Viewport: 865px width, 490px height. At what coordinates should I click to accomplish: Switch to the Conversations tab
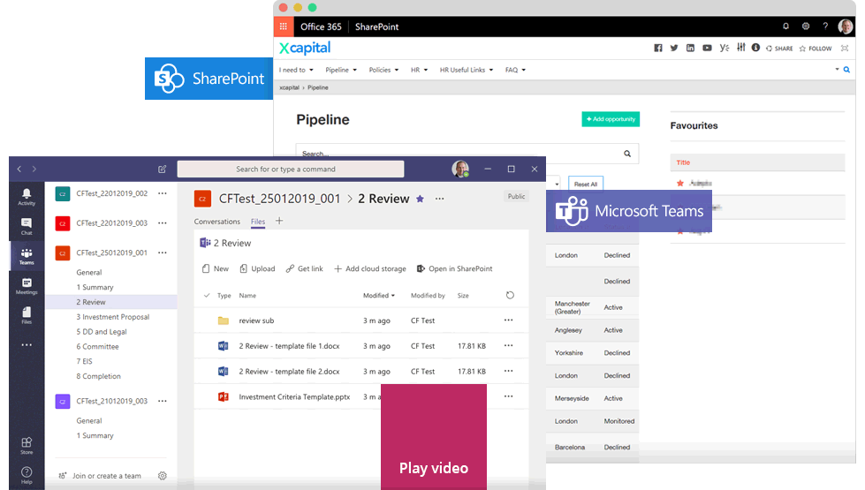(x=216, y=222)
